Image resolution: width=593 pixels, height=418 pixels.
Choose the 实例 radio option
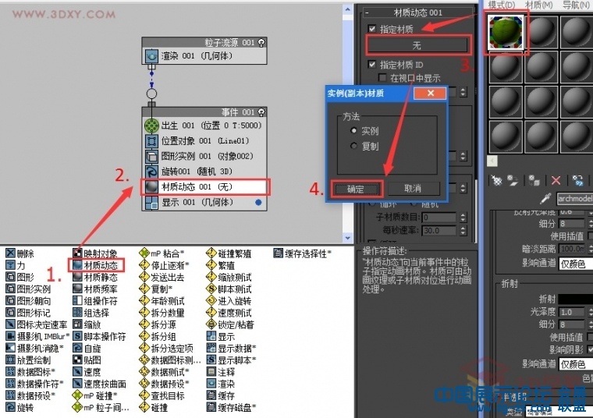click(x=354, y=131)
